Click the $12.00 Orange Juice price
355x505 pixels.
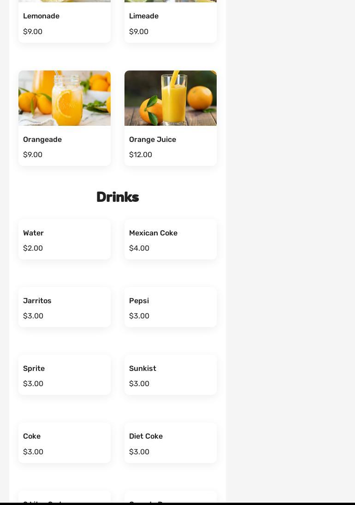(x=141, y=155)
